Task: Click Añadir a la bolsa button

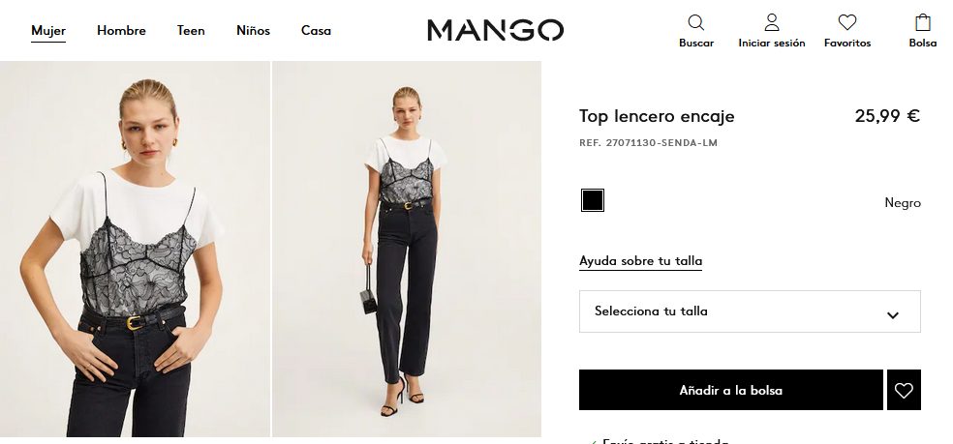Action: point(730,390)
